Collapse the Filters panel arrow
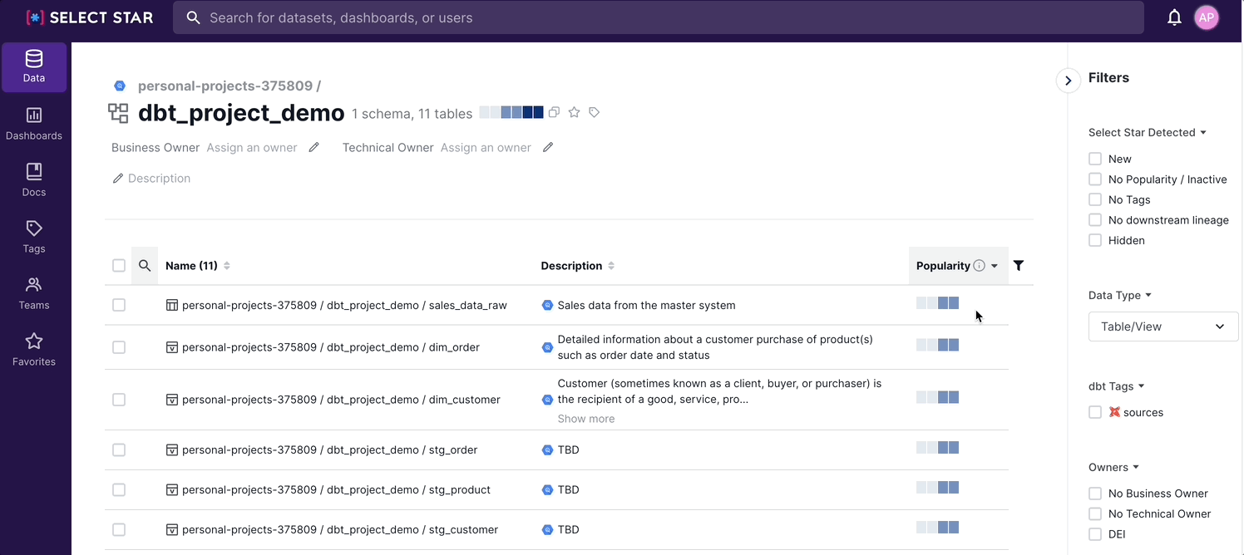Viewport: 1244px width, 555px height. point(1068,81)
